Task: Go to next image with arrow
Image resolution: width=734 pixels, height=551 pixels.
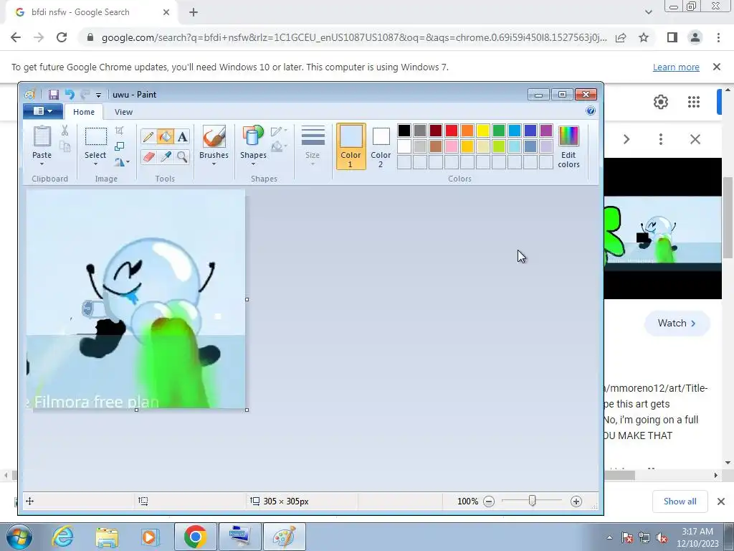Action: click(x=626, y=139)
